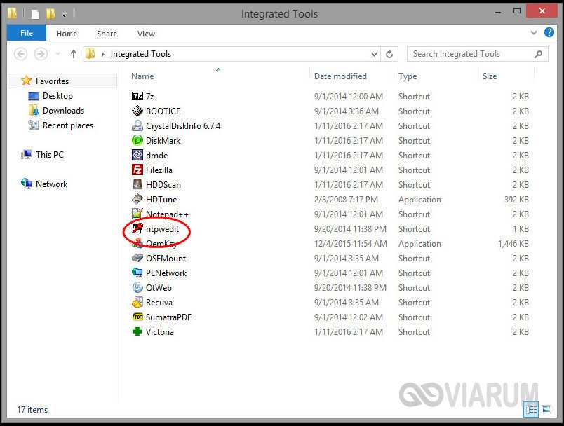
Task: Open the 7z shortcut icon
Action: point(137,97)
